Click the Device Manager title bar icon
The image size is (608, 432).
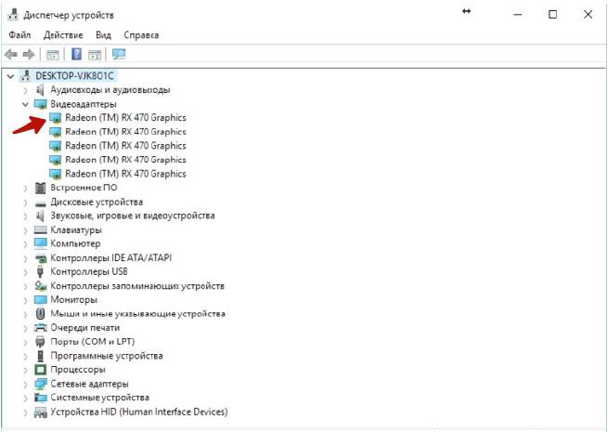(13, 16)
